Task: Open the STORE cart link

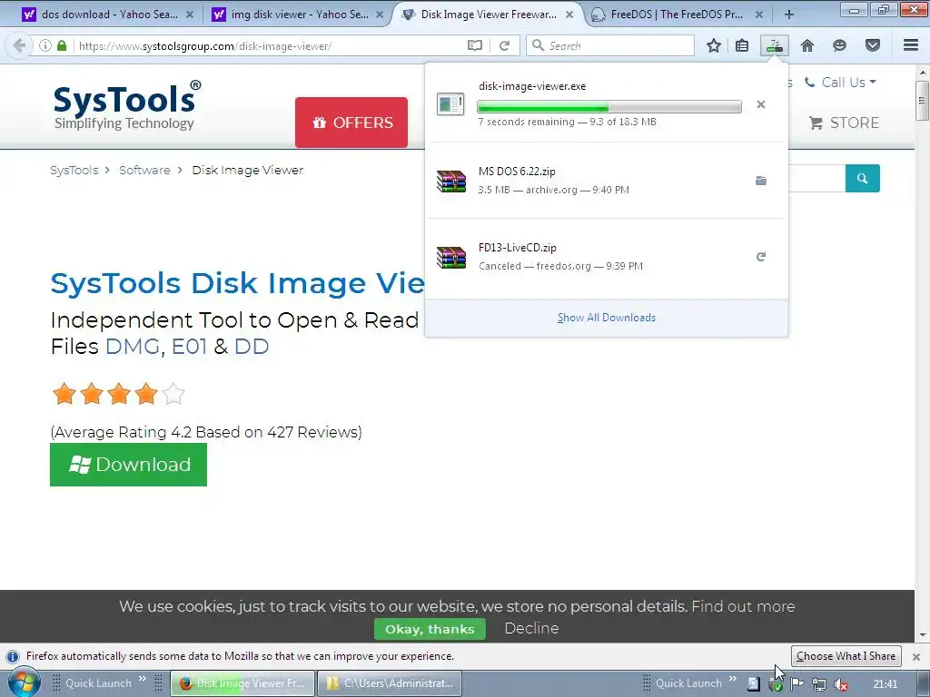Action: click(845, 123)
